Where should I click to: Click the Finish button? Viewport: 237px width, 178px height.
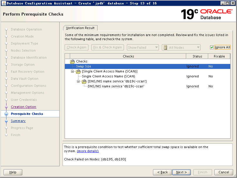coord(203,172)
